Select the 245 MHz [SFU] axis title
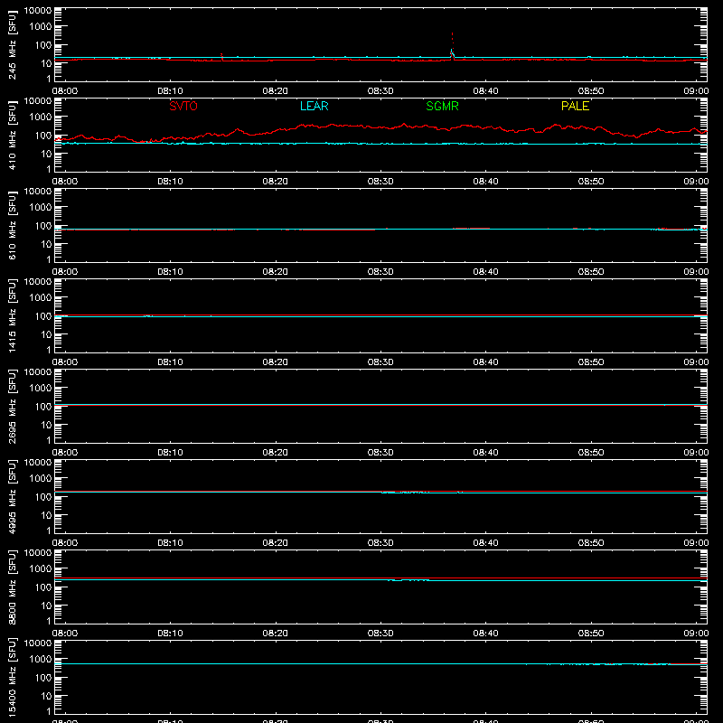Viewport: 723px width, 723px height. click(x=13, y=44)
